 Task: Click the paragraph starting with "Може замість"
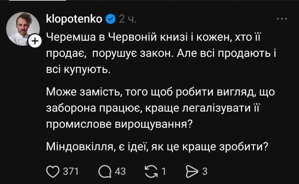(160, 107)
